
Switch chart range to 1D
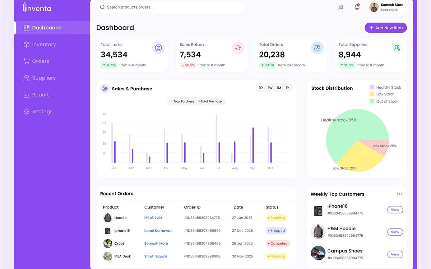(x=261, y=88)
